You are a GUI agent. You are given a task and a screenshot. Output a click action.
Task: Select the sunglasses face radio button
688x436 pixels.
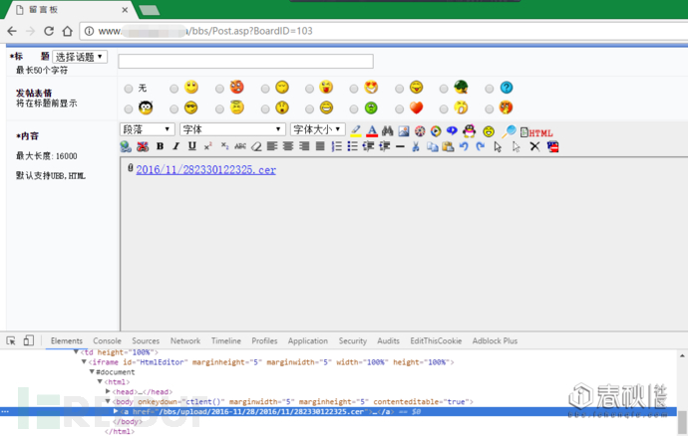tap(174, 109)
